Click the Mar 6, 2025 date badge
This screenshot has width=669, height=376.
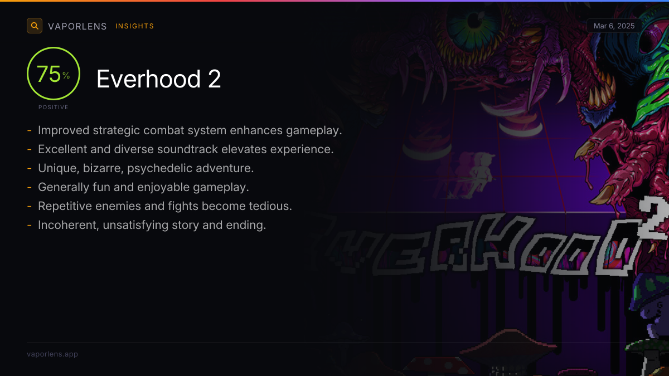614,26
